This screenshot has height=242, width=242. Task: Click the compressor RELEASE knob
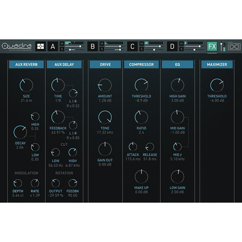(x=150, y=147)
